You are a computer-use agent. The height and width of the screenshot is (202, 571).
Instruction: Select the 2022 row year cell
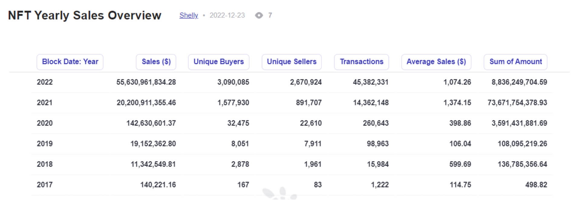(x=45, y=82)
